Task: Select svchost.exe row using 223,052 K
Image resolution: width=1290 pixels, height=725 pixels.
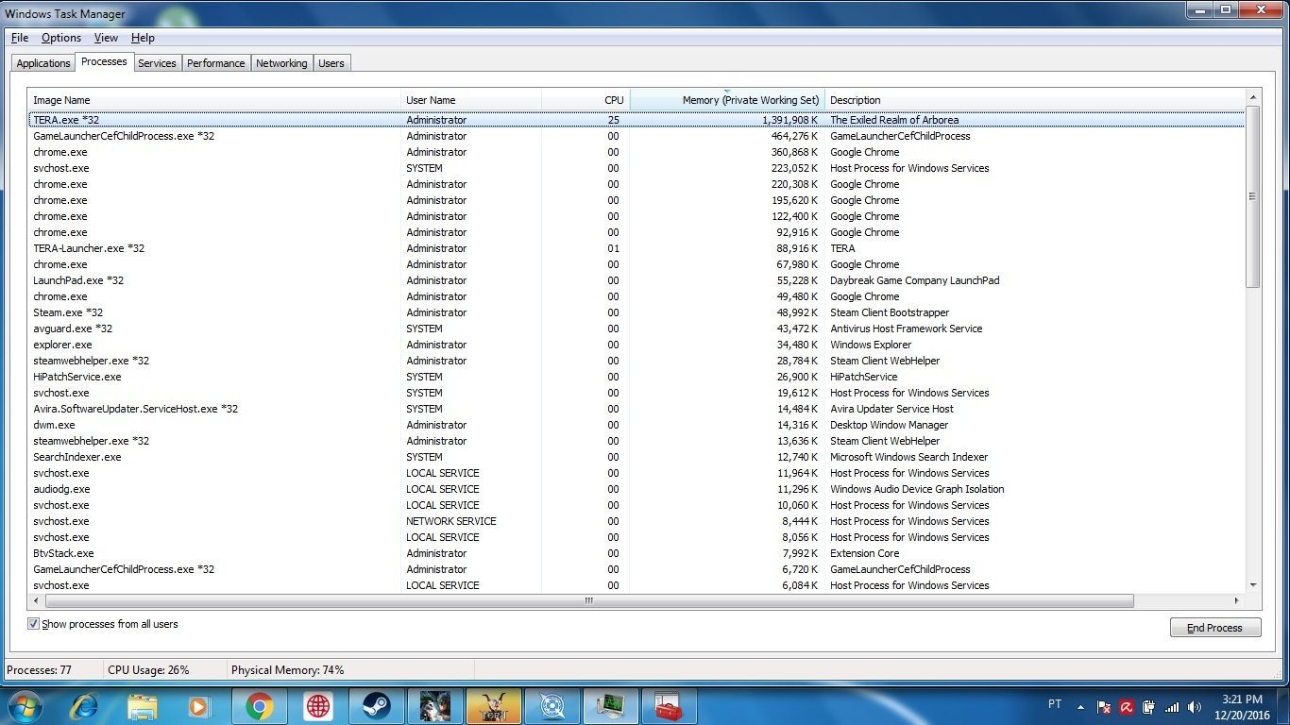Action: point(637,168)
